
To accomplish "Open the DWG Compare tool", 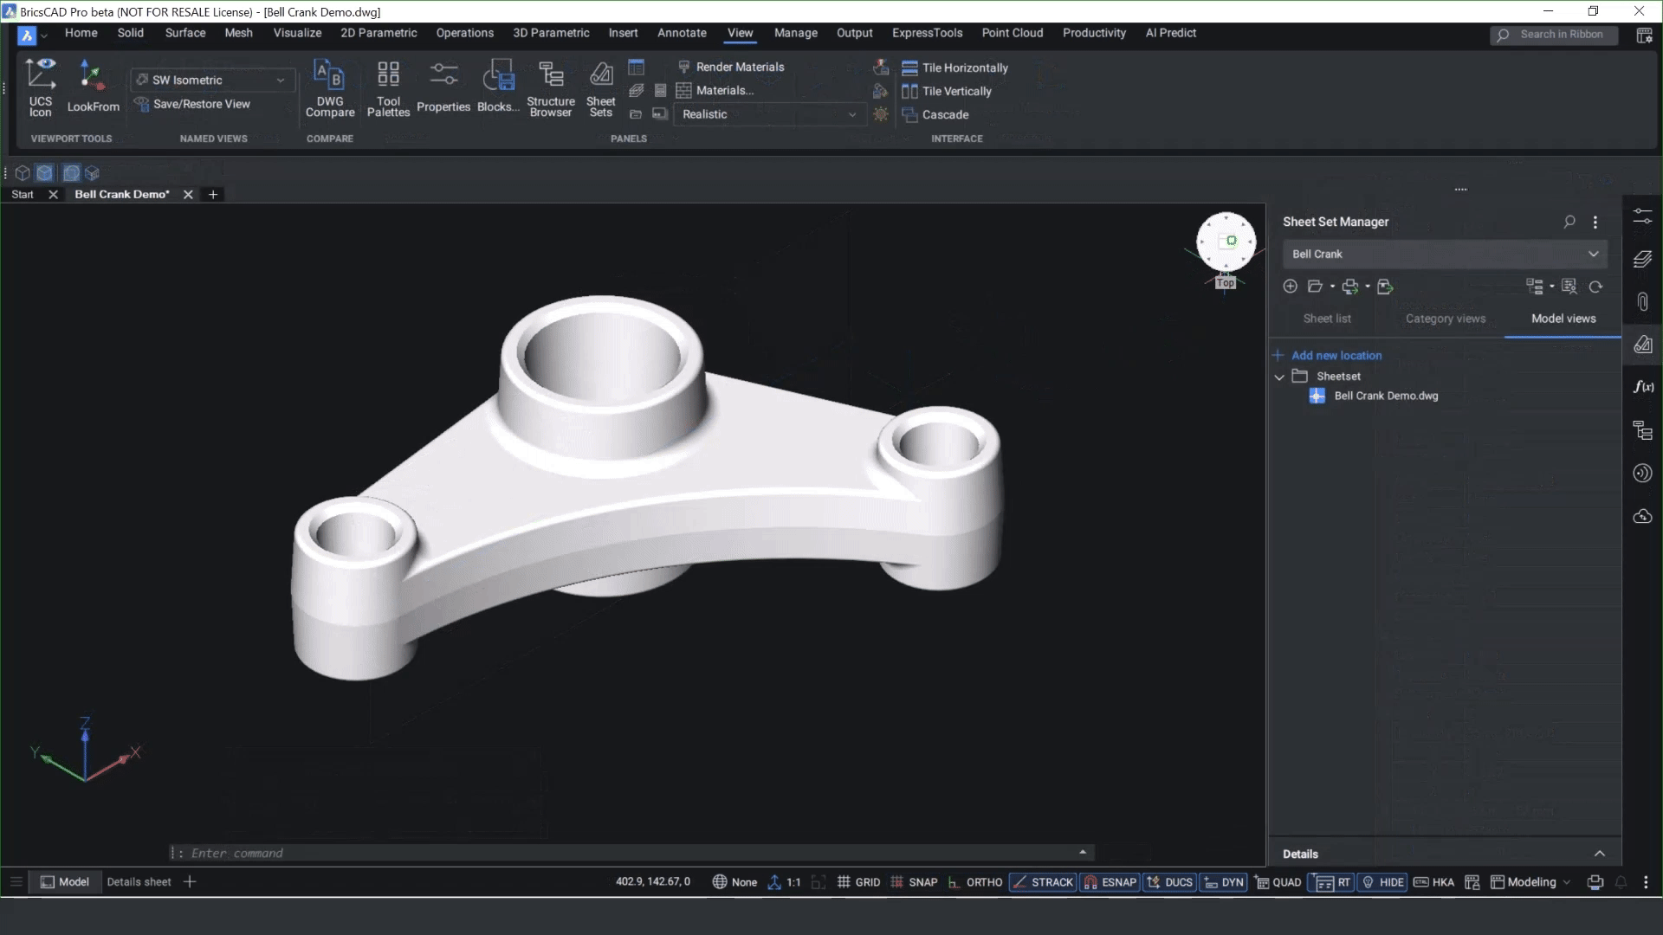I will [x=329, y=87].
